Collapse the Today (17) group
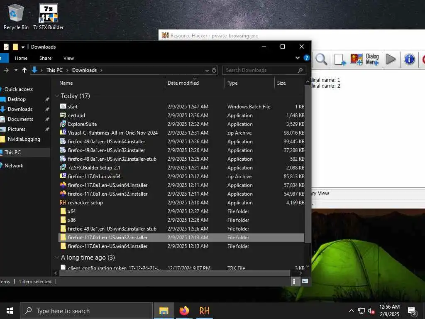 57,96
